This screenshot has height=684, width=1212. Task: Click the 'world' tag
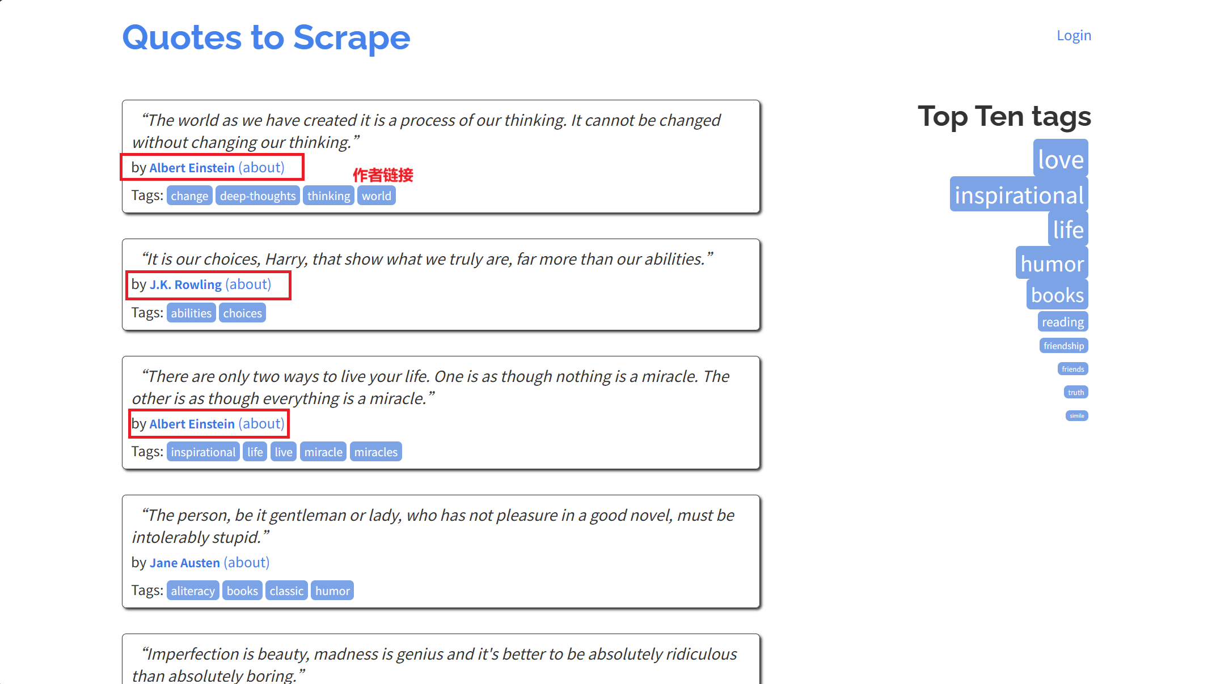pyautogui.click(x=376, y=196)
